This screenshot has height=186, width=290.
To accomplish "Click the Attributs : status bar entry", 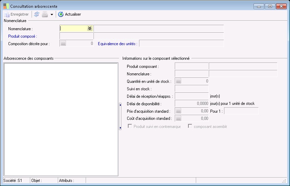I will [72, 181].
